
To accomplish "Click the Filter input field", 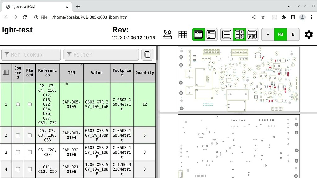I will point(101,55).
